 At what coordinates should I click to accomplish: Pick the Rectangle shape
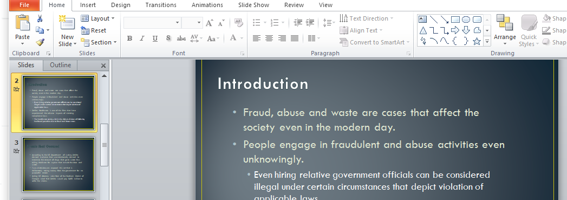(x=455, y=19)
